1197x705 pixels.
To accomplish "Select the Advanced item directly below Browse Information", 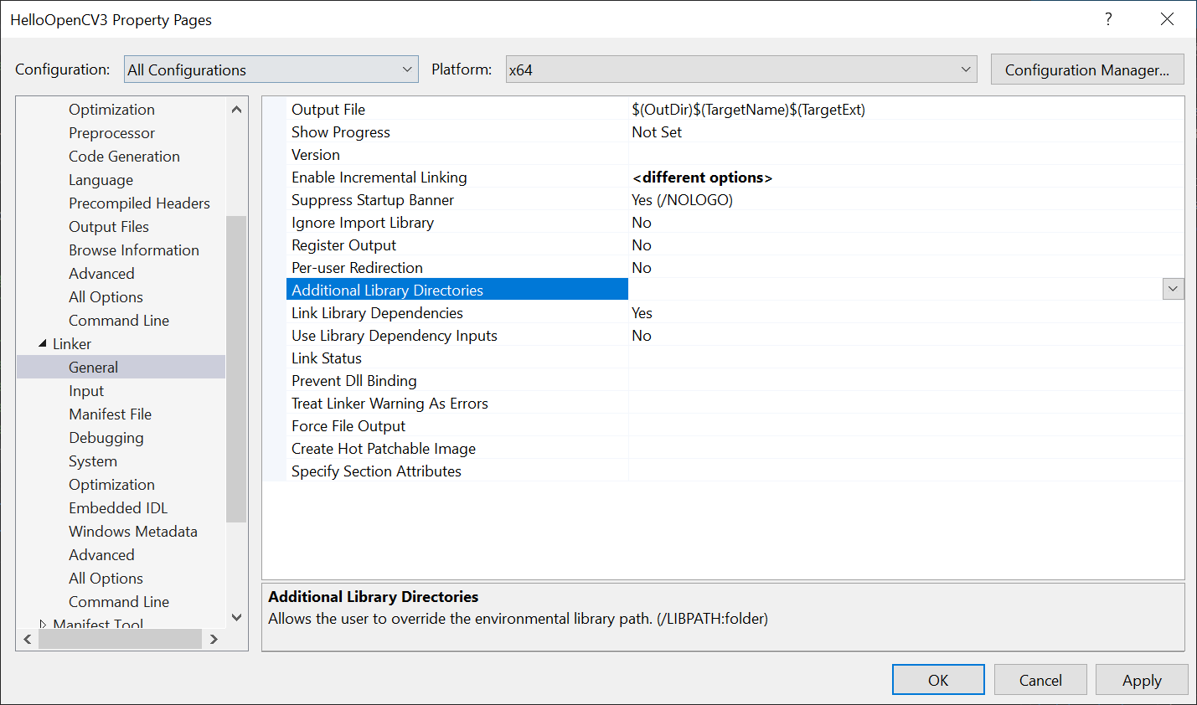I will tap(101, 274).
